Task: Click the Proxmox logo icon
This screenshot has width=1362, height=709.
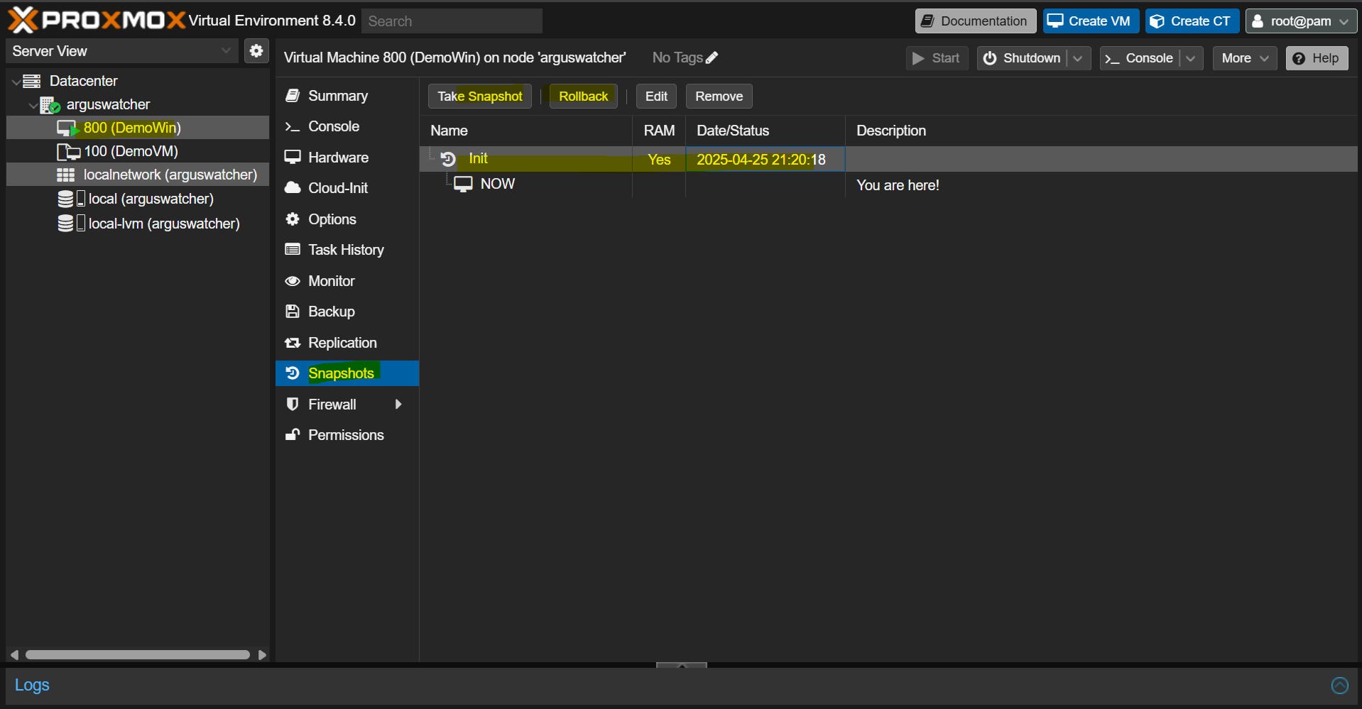Action: [23, 20]
